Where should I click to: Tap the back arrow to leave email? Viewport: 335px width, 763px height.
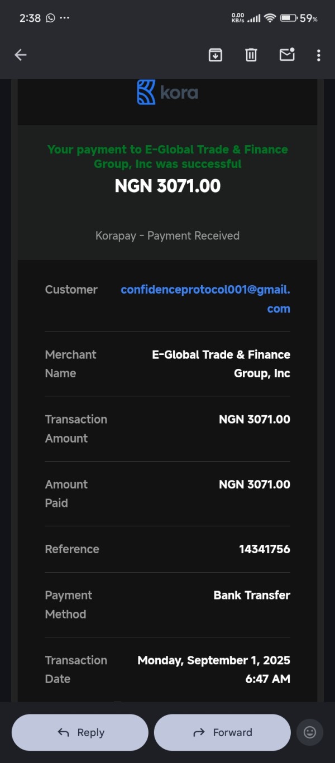pos(21,55)
